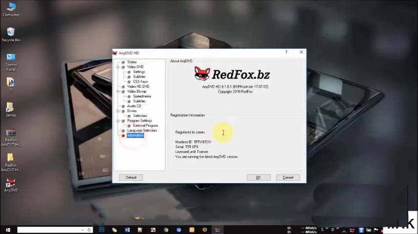
Task: Select Video Blu-ray in the tree
Action: click(x=137, y=91)
